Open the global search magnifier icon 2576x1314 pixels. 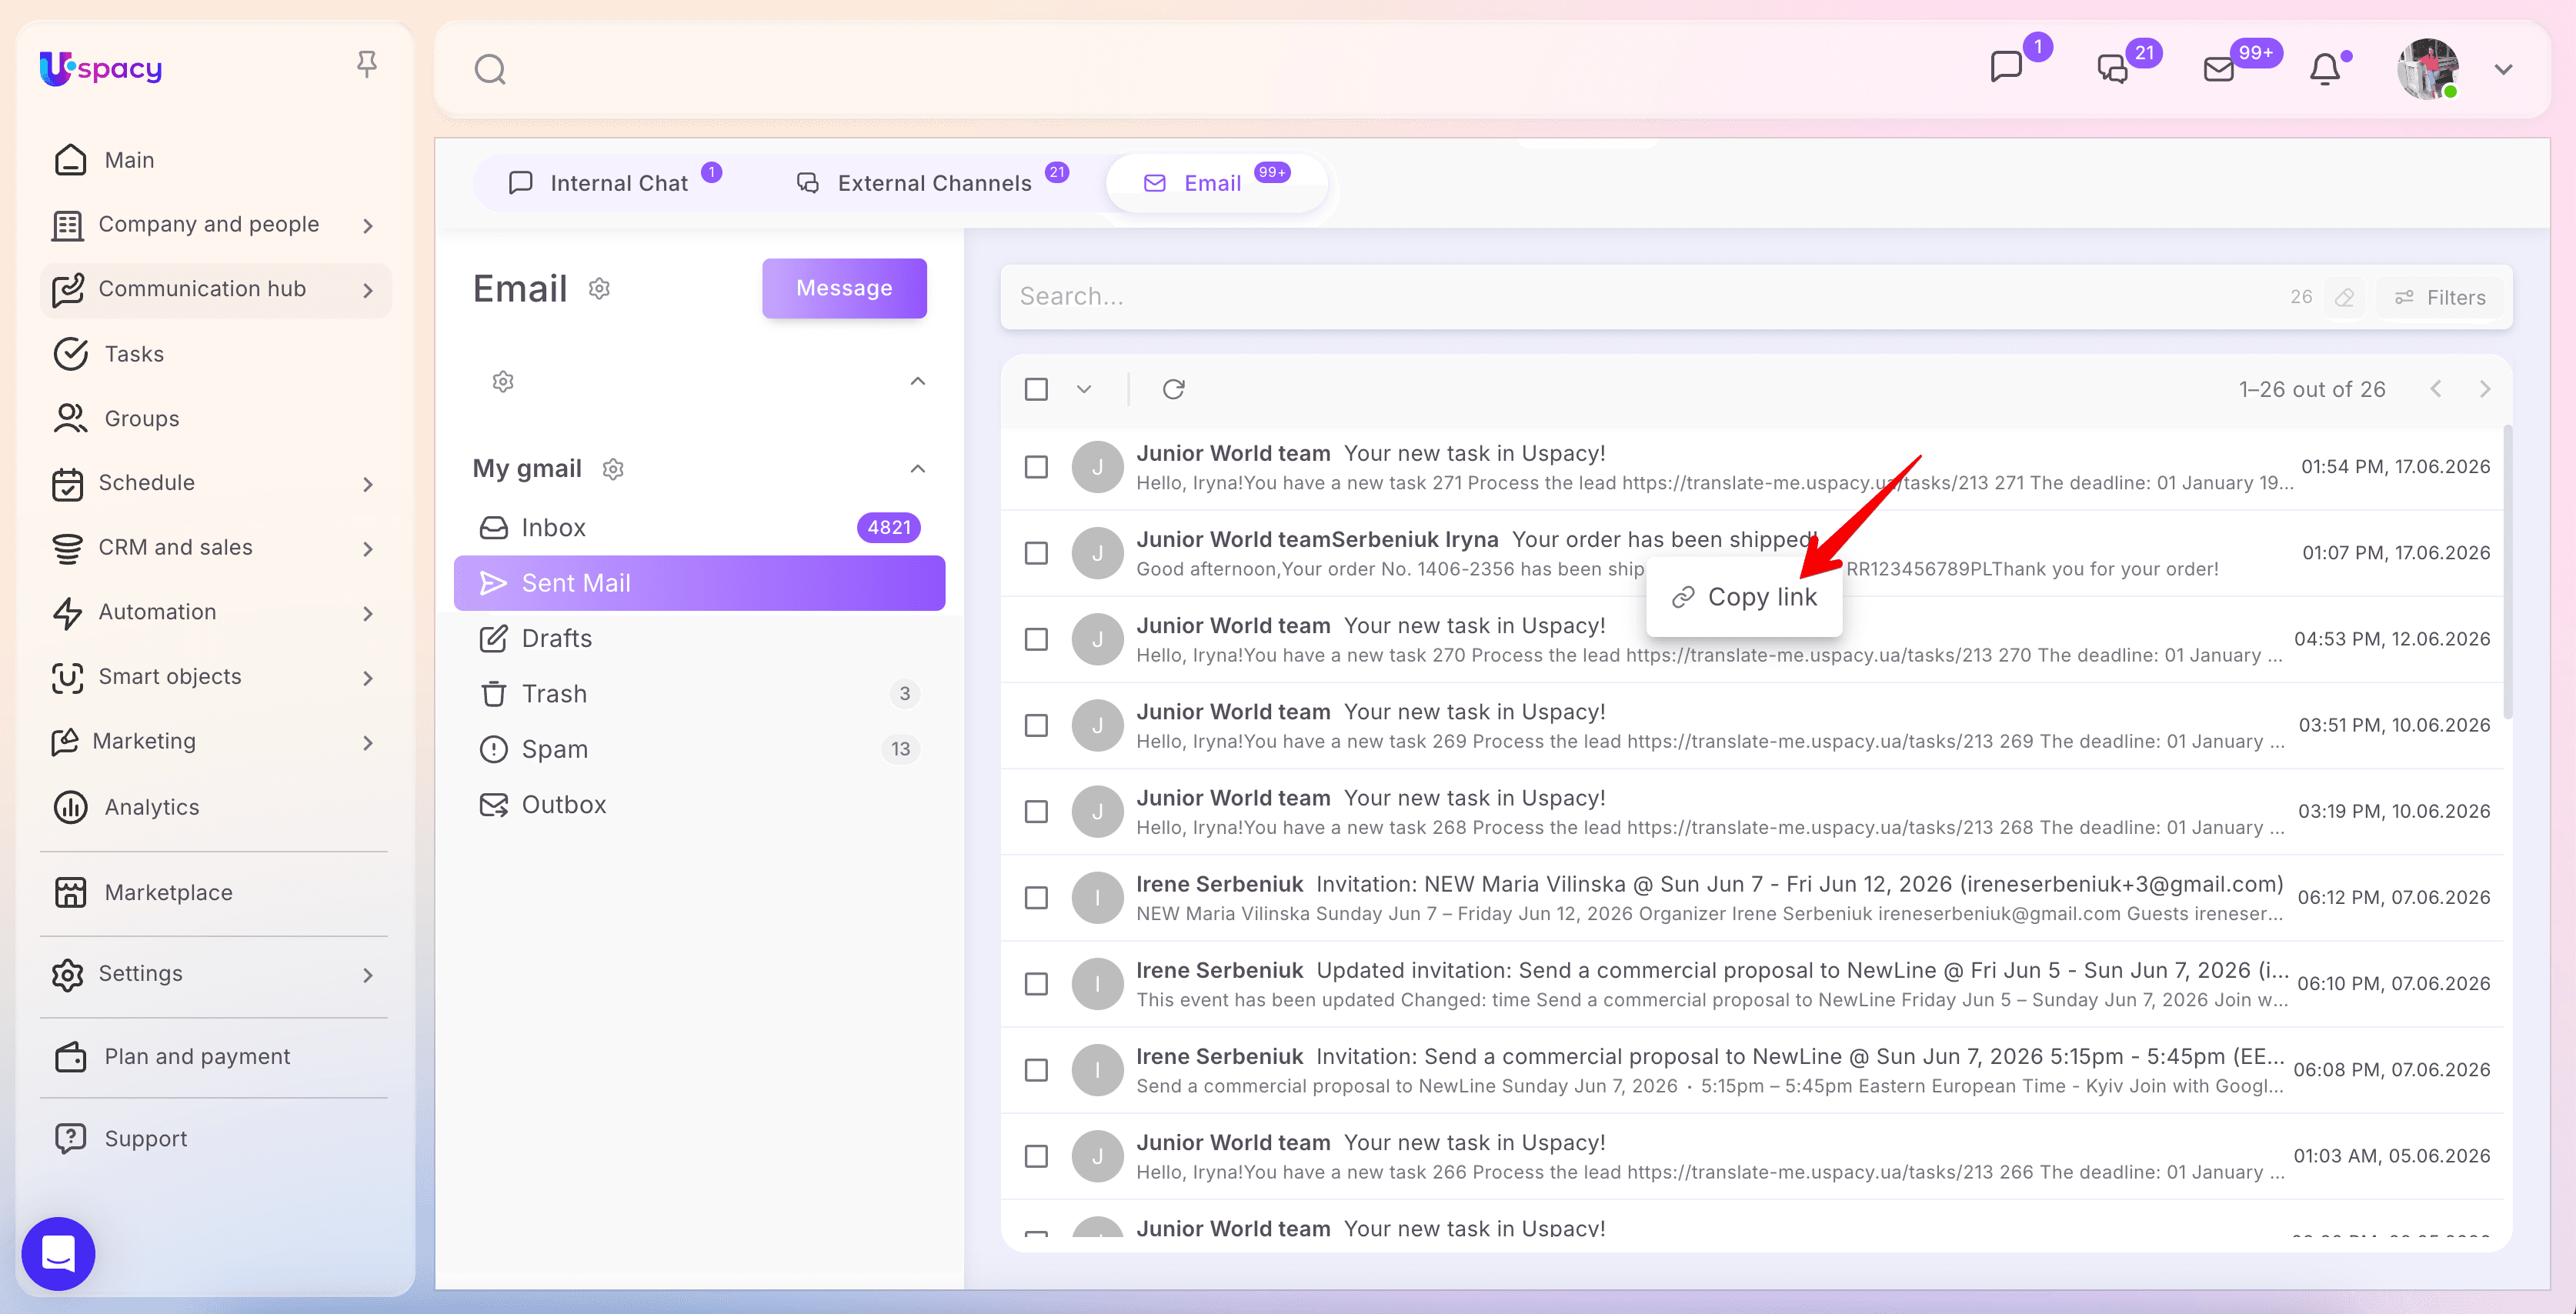pos(489,69)
